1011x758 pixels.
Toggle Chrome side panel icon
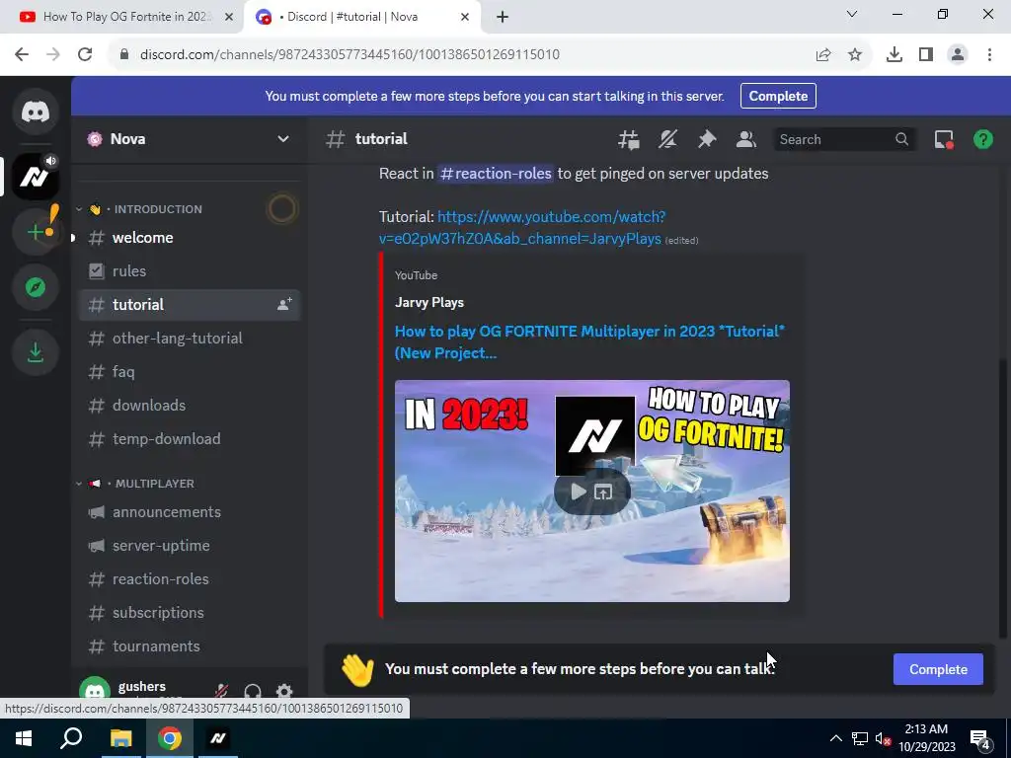click(x=926, y=55)
